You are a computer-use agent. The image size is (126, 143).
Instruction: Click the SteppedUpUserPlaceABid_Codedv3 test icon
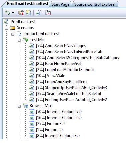(x=32, y=88)
